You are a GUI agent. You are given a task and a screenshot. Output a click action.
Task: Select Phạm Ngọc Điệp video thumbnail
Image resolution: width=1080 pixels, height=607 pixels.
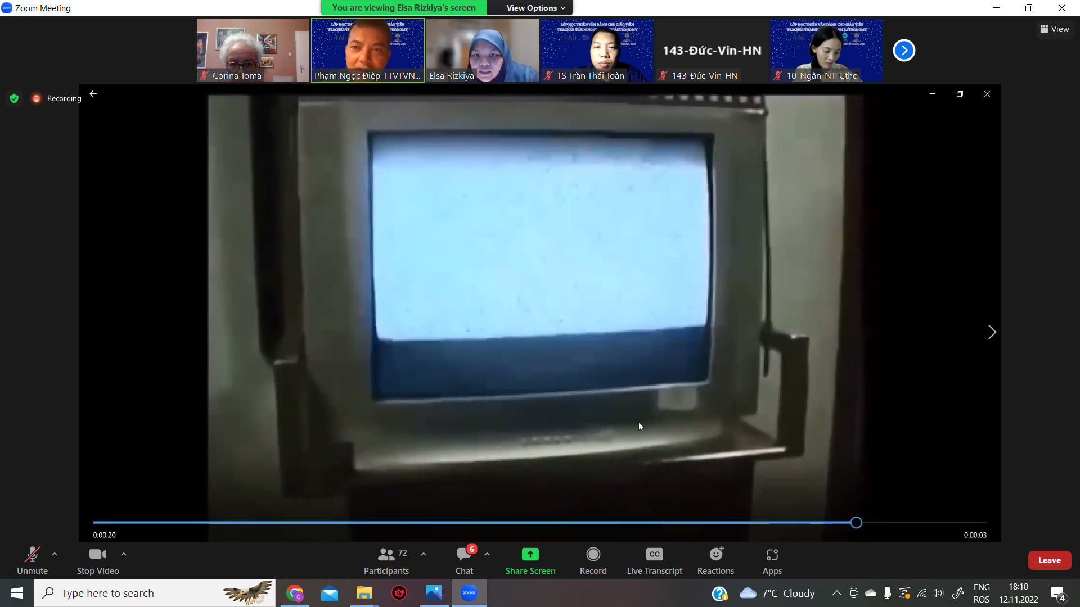[368, 51]
